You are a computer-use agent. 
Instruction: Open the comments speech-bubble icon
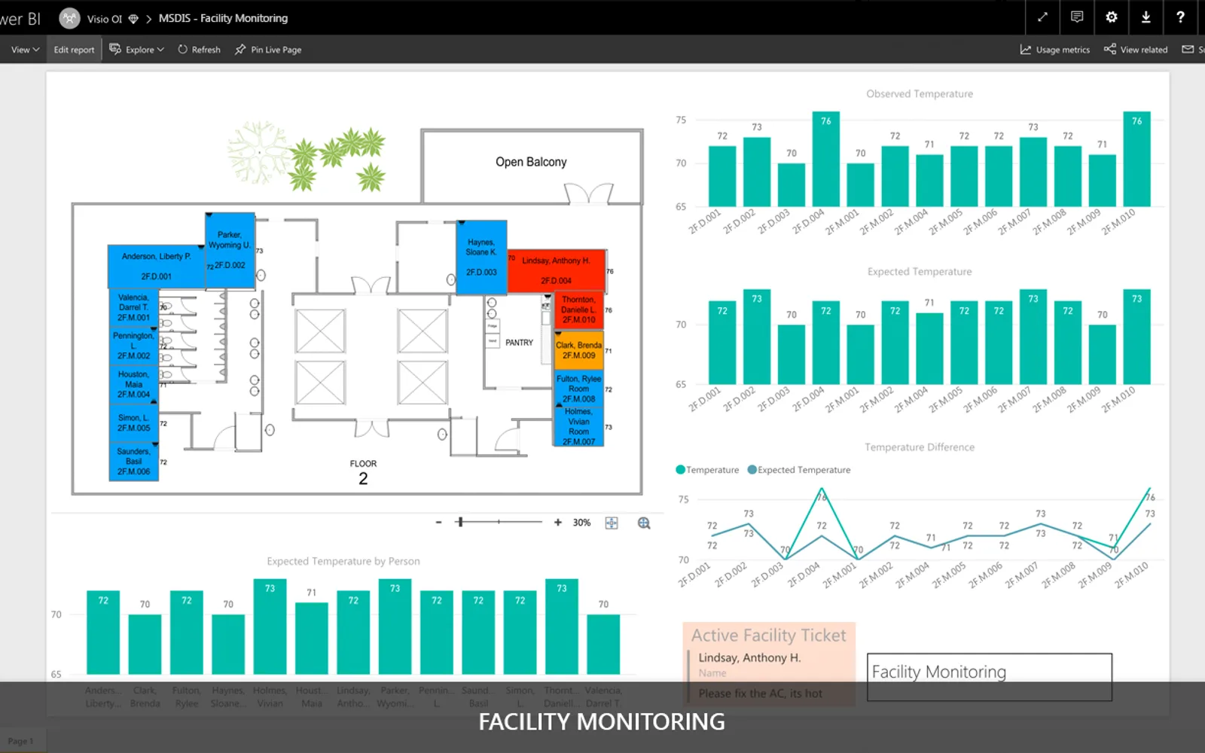point(1077,17)
